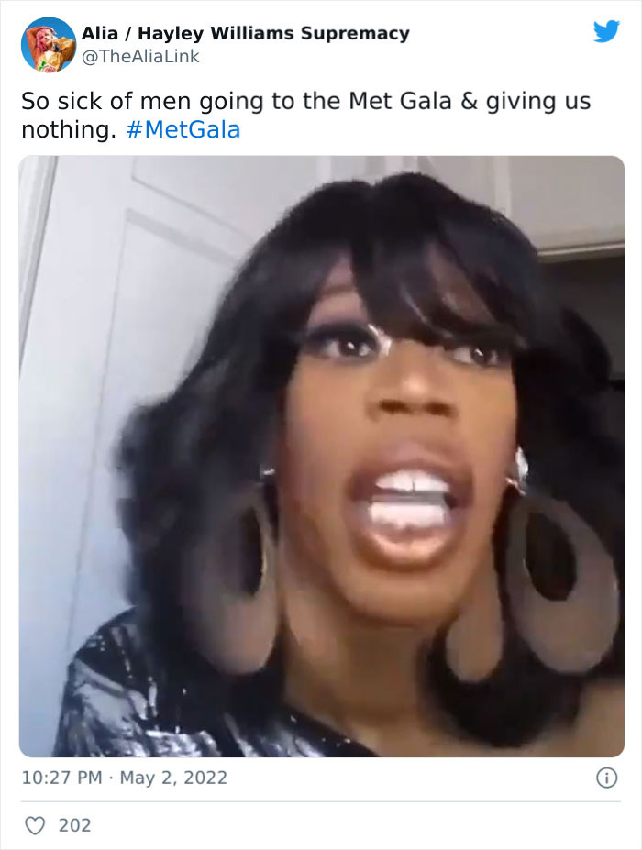Open the tweet info circle icon
Image resolution: width=642 pixels, height=850 pixels.
[607, 778]
